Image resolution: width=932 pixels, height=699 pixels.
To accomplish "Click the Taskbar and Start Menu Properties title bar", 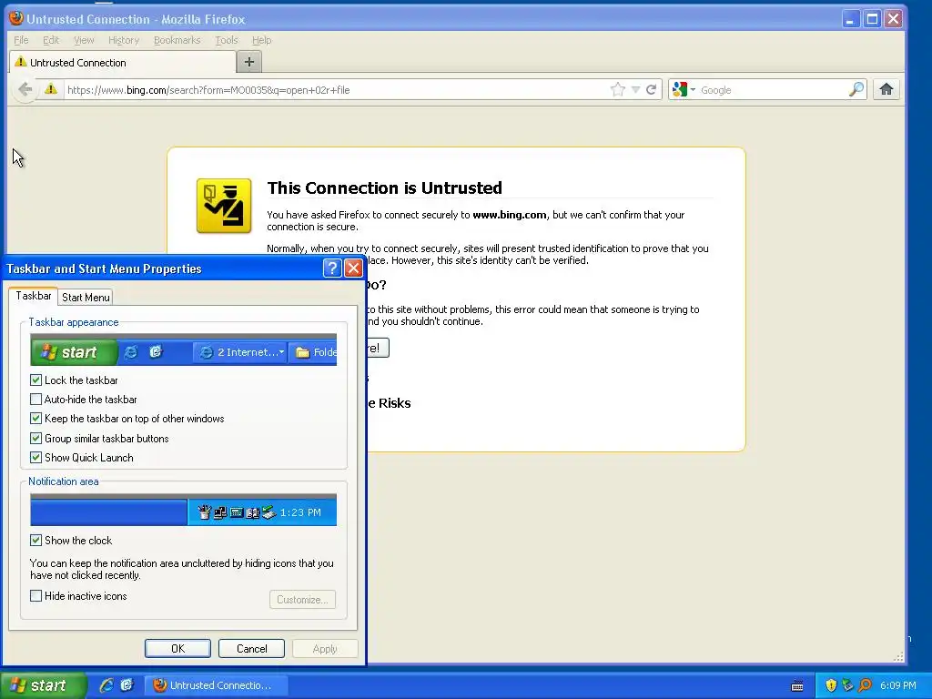I will (164, 268).
